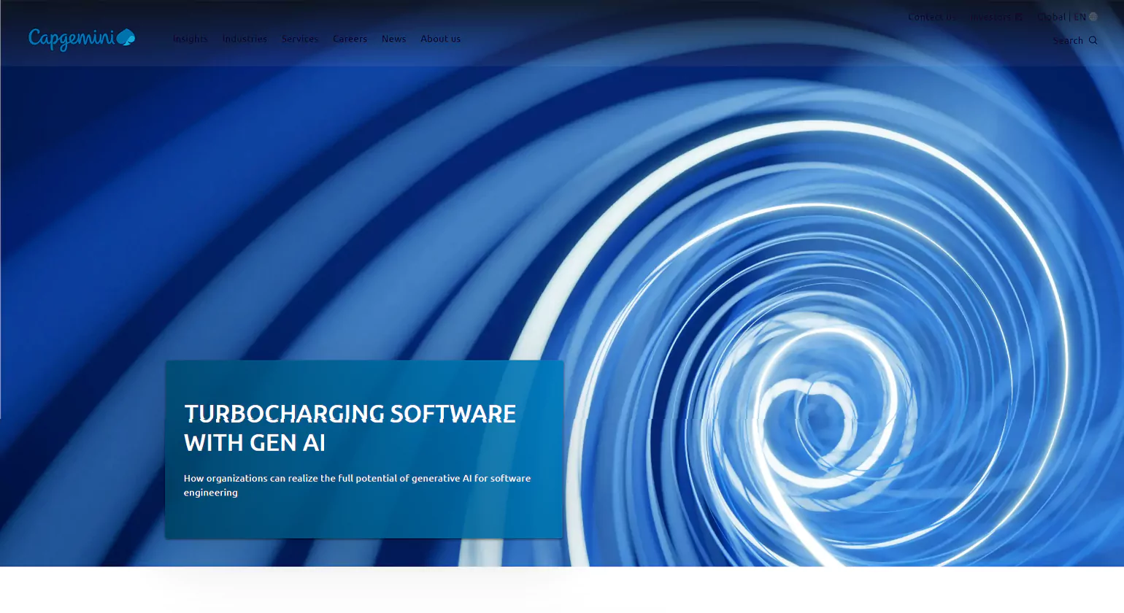
Task: Click the Search label in the header
Action: (x=1067, y=40)
